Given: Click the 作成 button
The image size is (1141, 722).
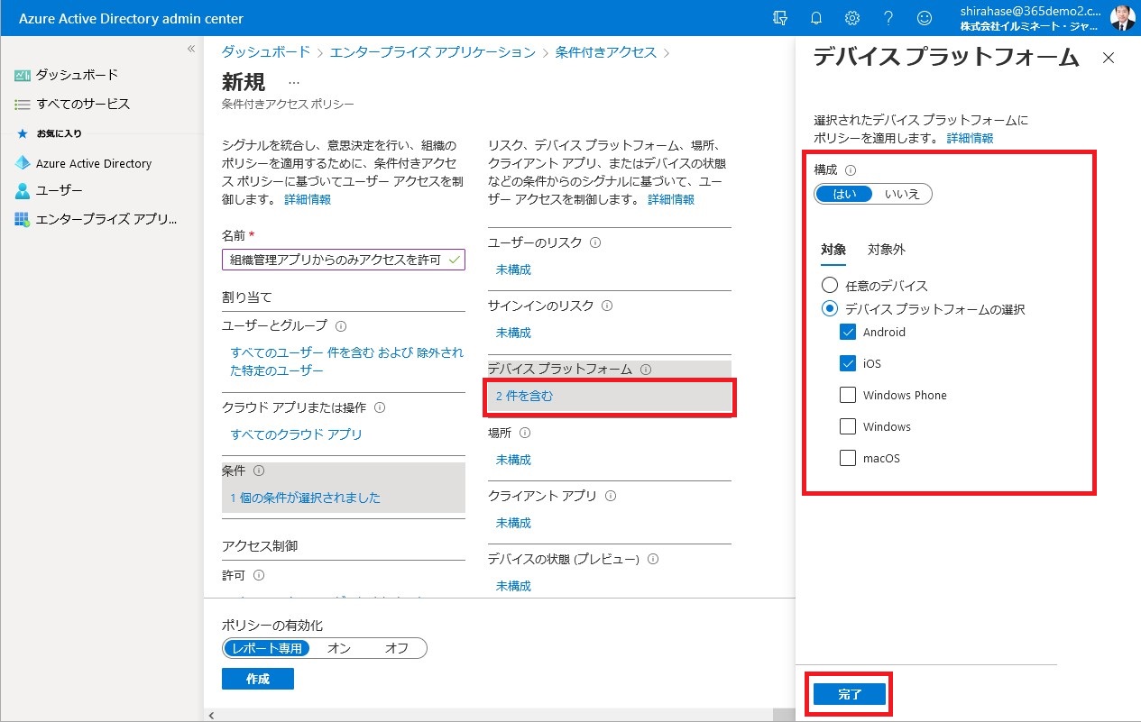Looking at the screenshot, I should 258,679.
